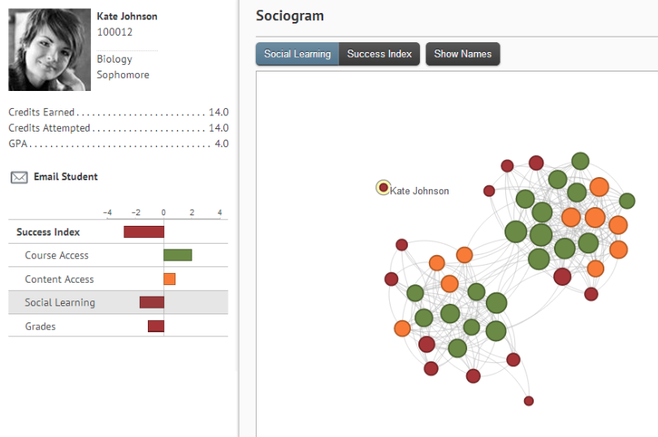This screenshot has height=437, width=658.
Task: Click the red node left of lower cluster
Action: 391,279
